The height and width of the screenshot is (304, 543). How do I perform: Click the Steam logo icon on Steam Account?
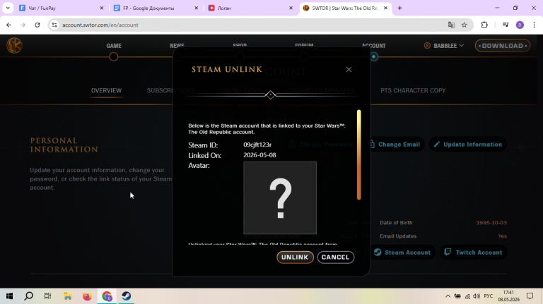click(378, 253)
